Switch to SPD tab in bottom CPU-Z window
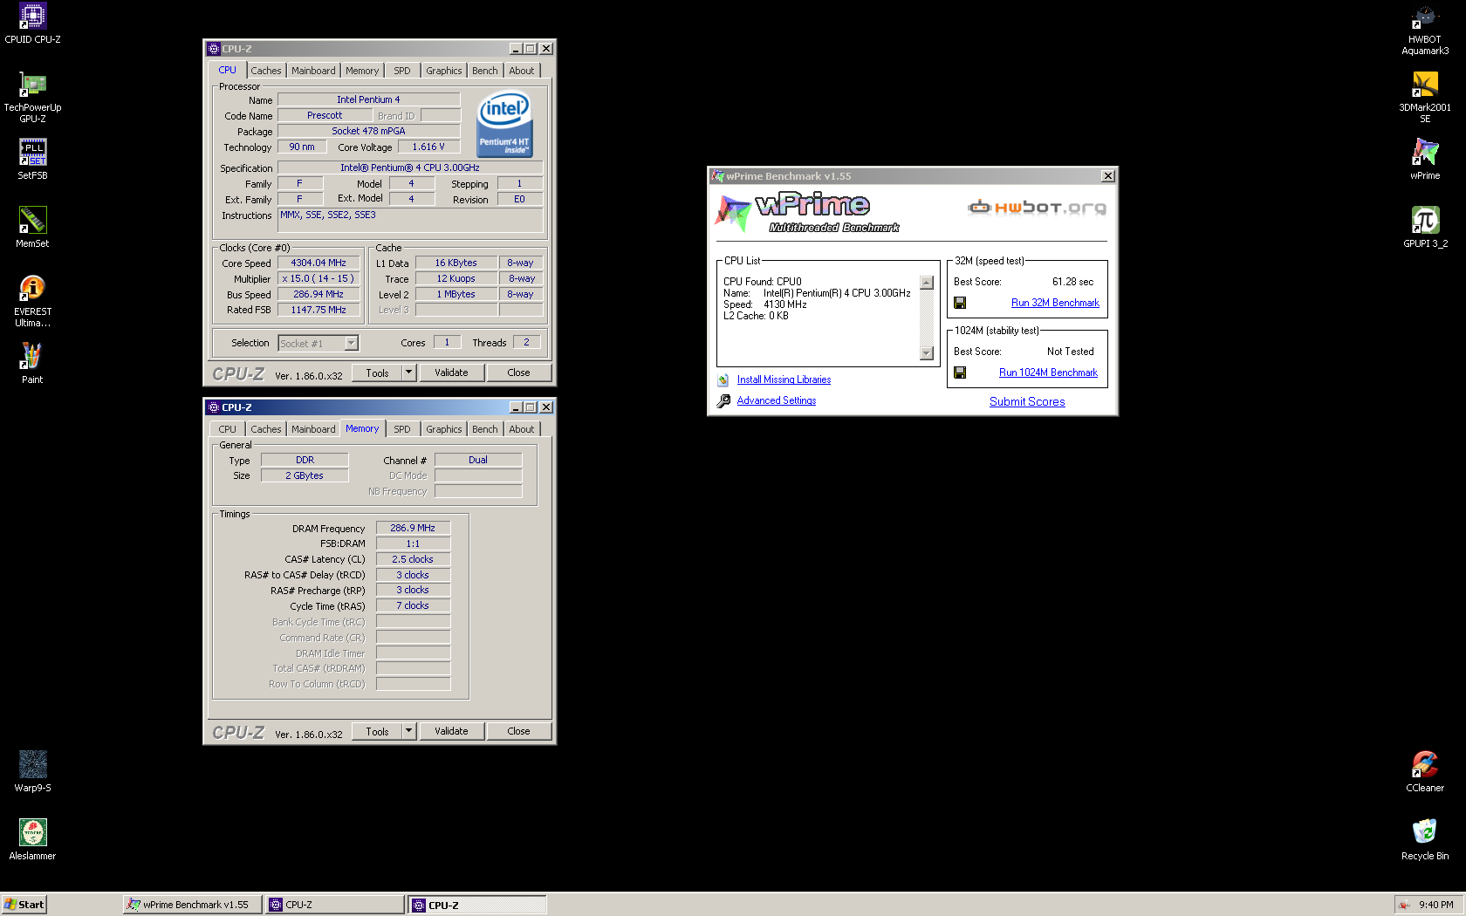 (402, 429)
